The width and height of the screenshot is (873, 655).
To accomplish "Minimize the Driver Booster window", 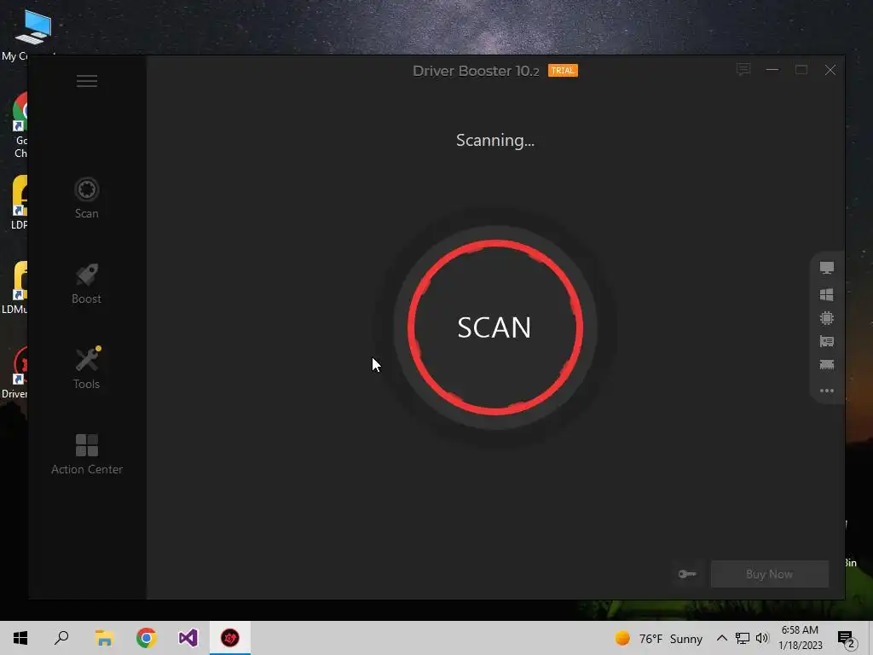I will coord(772,70).
